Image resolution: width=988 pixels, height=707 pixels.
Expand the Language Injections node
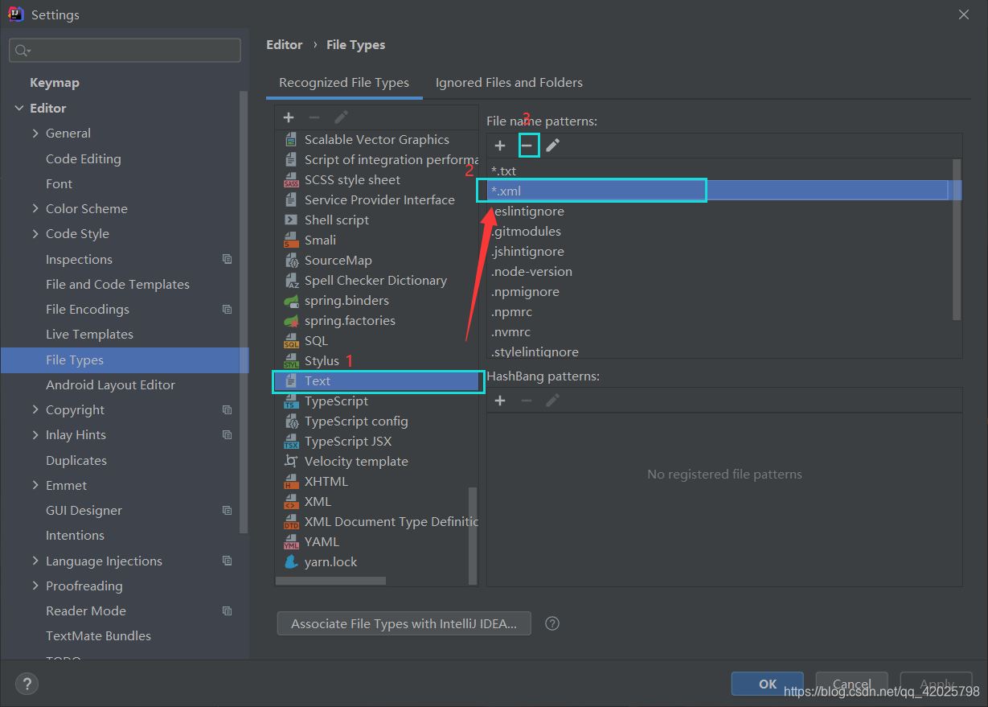[x=35, y=561]
